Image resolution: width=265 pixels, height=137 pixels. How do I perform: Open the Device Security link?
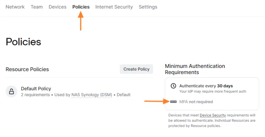click(x=213, y=115)
